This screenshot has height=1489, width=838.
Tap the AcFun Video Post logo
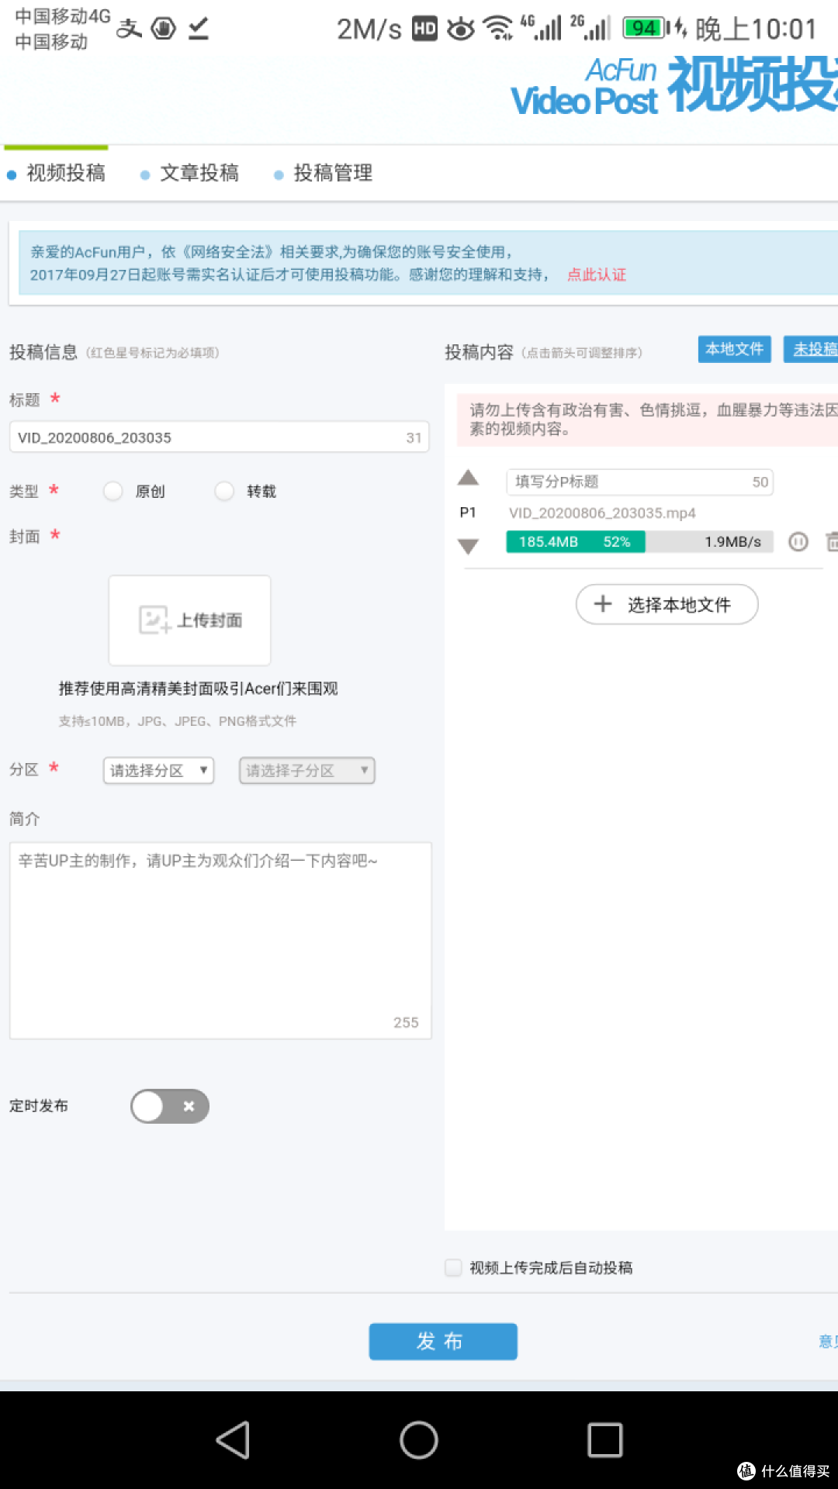click(674, 86)
